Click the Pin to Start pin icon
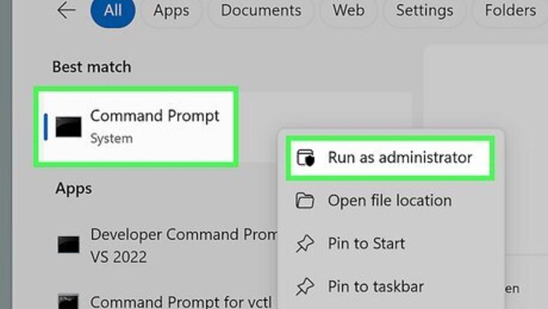This screenshot has width=548, height=309. [x=305, y=244]
